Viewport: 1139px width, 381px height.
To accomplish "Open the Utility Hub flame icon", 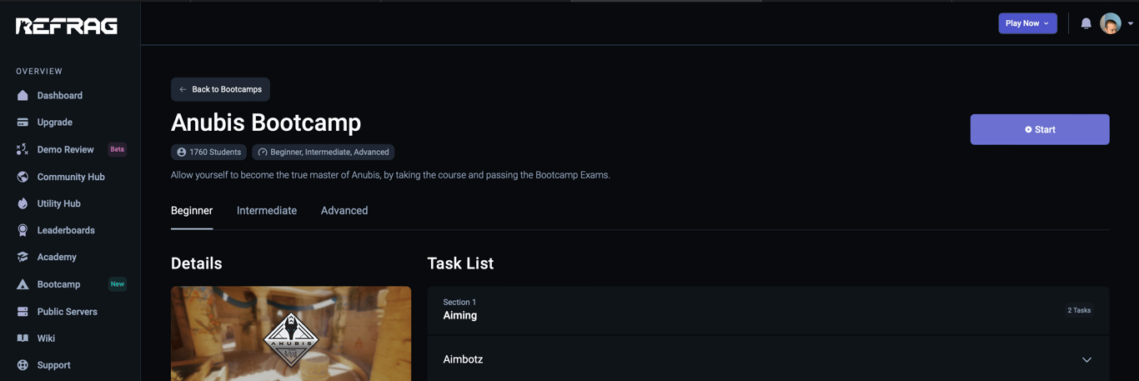I will point(23,203).
